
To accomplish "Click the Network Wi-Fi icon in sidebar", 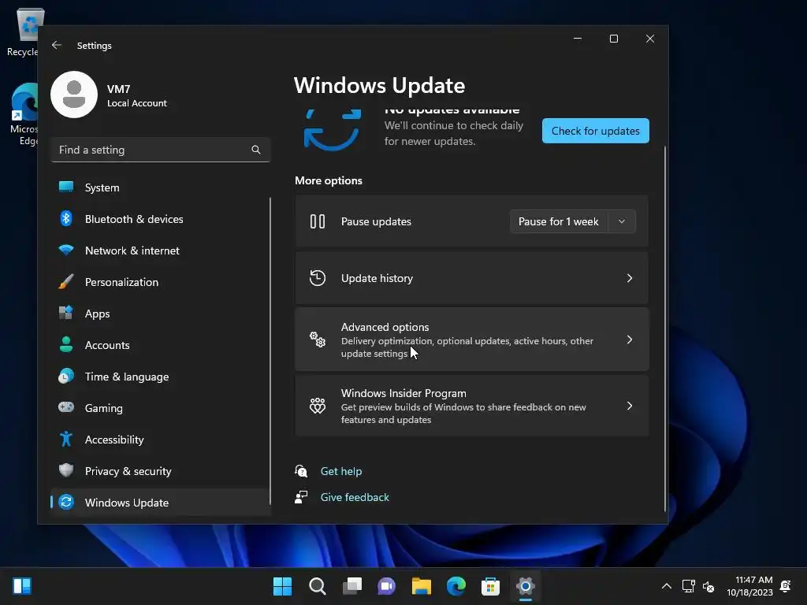I will click(x=66, y=251).
